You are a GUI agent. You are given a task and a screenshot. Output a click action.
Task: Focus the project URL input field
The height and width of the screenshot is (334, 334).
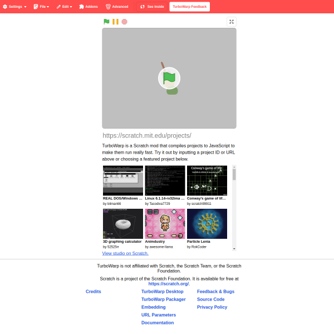169,135
